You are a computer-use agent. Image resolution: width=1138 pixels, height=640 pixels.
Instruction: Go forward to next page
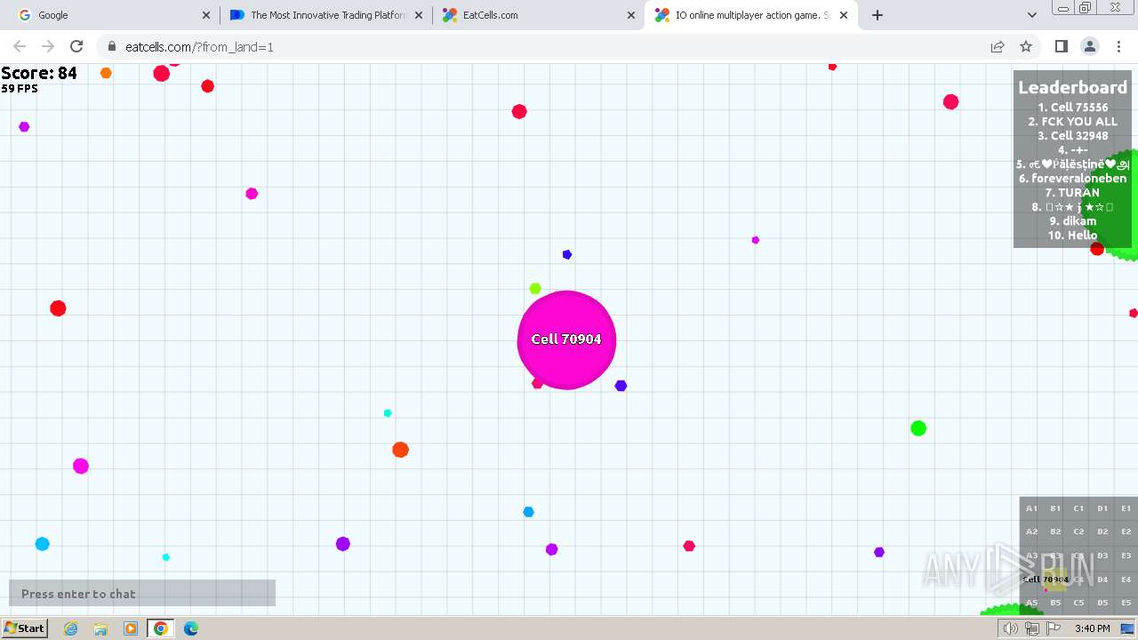tap(48, 46)
